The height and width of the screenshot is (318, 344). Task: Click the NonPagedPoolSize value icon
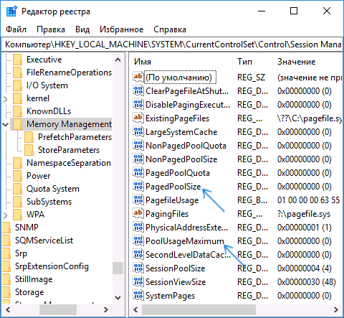click(138, 159)
